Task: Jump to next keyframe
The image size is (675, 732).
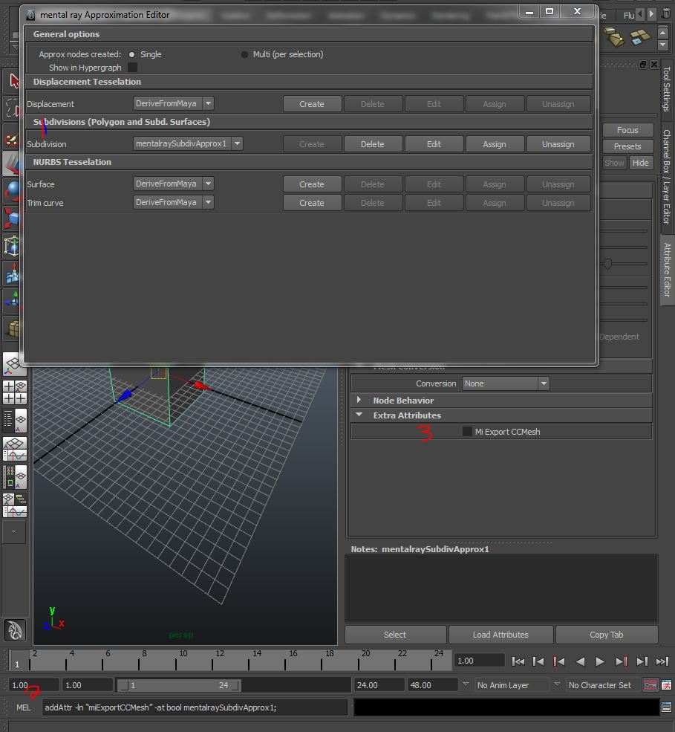Action: [622, 661]
